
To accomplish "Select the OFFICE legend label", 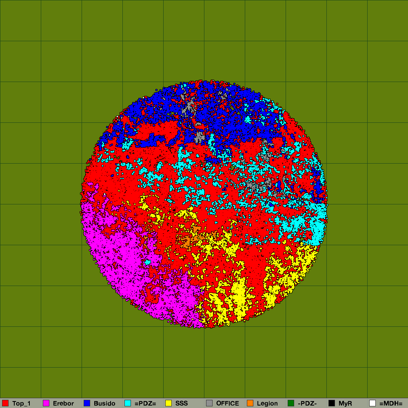I will click(x=227, y=404).
